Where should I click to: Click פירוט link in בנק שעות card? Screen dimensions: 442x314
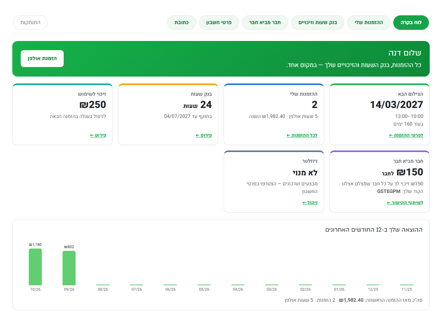[203, 135]
